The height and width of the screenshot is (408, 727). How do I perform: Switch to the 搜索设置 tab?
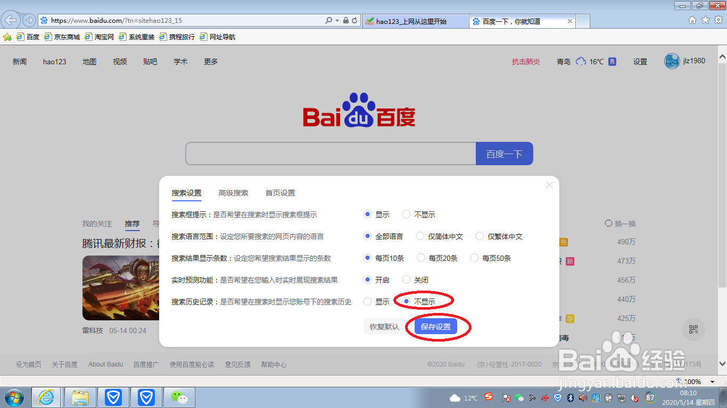pos(186,193)
